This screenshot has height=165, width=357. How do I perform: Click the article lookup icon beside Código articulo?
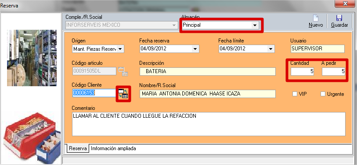pyautogui.click(x=123, y=71)
